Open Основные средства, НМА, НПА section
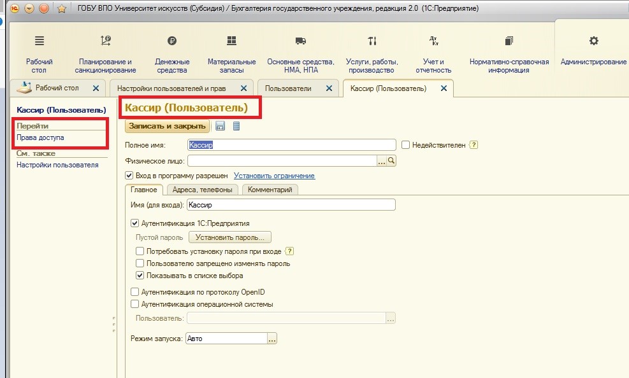This screenshot has width=629, height=378. [300, 54]
